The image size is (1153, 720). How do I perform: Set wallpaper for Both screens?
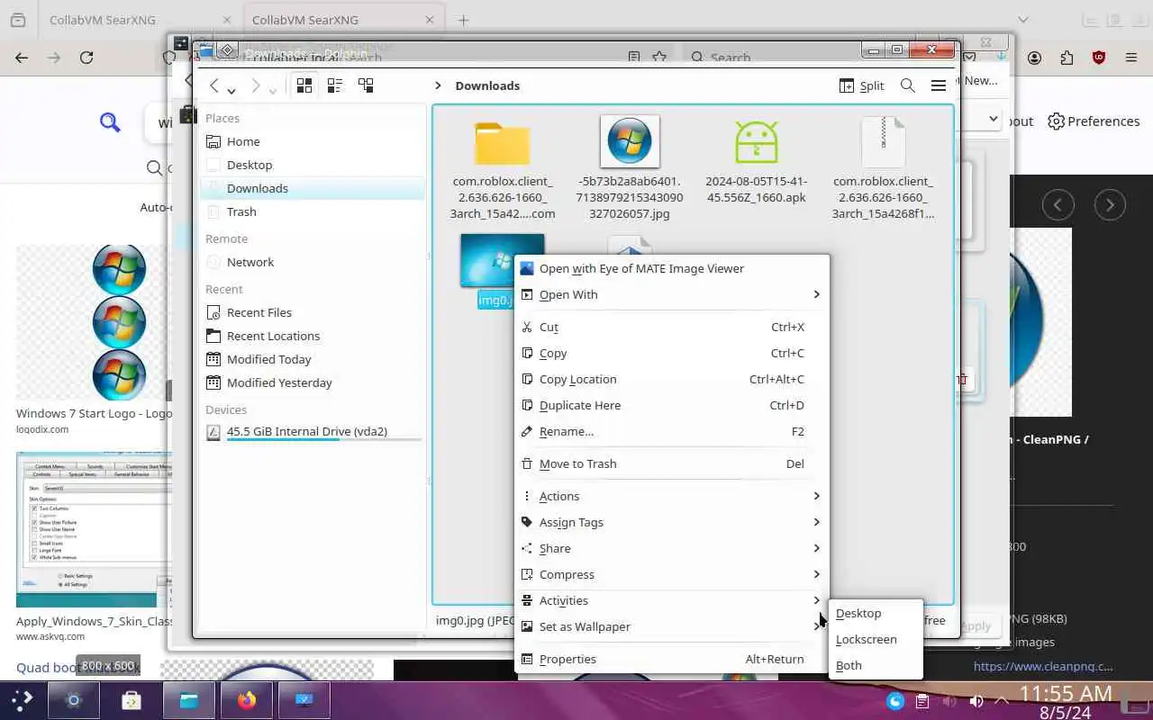point(876,665)
